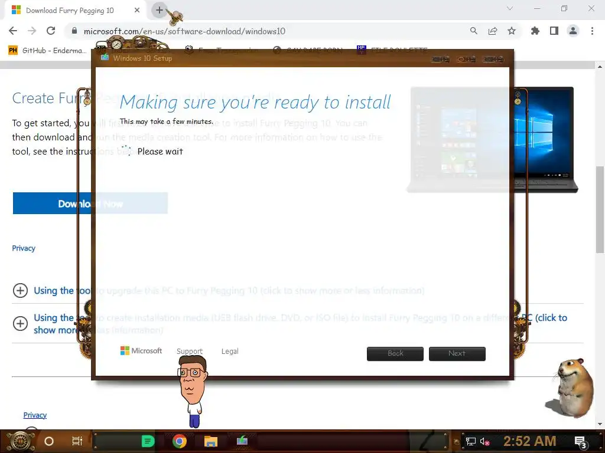
Task: Open the tab search chevron
Action: [510, 8]
